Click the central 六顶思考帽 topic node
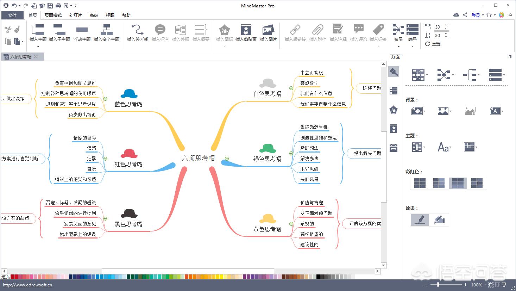The width and height of the screenshot is (516, 291). click(198, 158)
